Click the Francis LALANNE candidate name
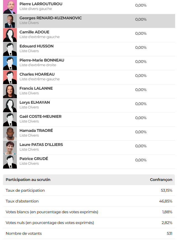The height and width of the screenshot is (240, 179). pyautogui.click(x=36, y=88)
